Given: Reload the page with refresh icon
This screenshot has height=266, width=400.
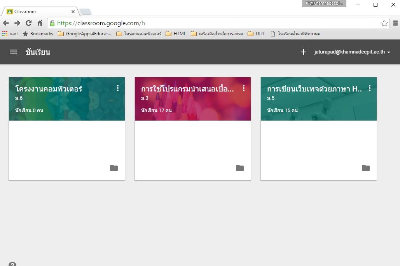Looking at the screenshot, I should (29, 23).
